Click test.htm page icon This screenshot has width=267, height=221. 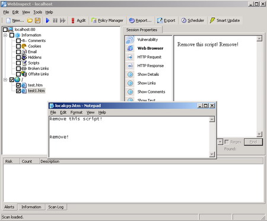pyautogui.click(x=24, y=85)
